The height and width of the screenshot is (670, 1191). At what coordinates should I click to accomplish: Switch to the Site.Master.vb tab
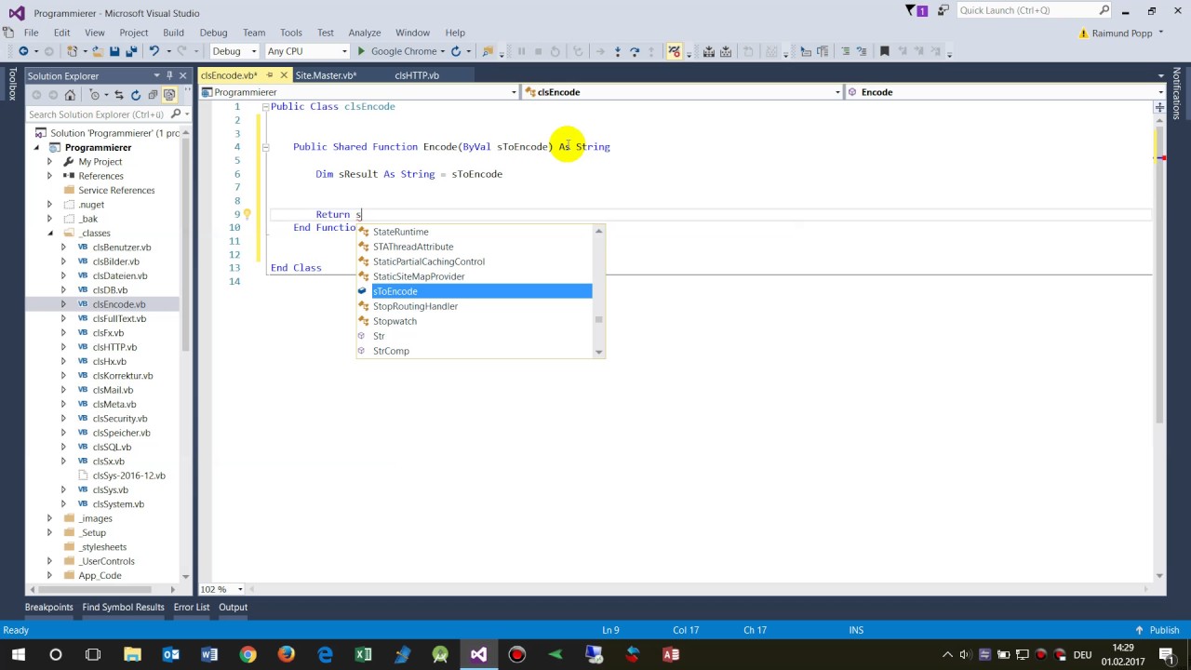(326, 75)
